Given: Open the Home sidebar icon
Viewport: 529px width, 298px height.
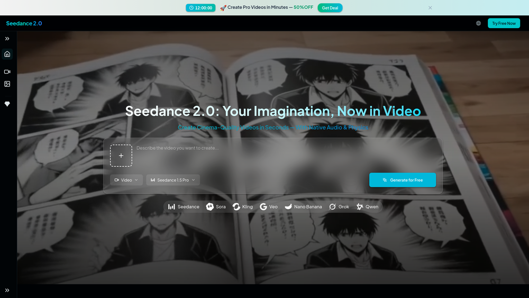Looking at the screenshot, I should 7,54.
